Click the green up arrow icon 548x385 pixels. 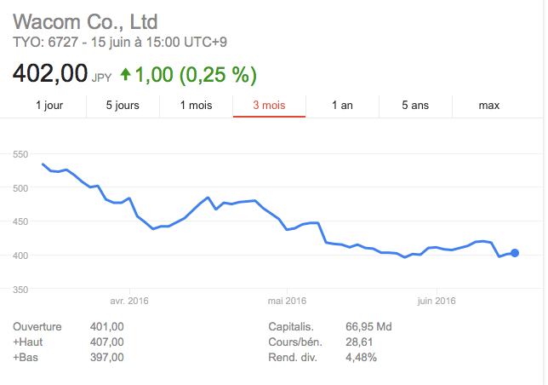125,74
